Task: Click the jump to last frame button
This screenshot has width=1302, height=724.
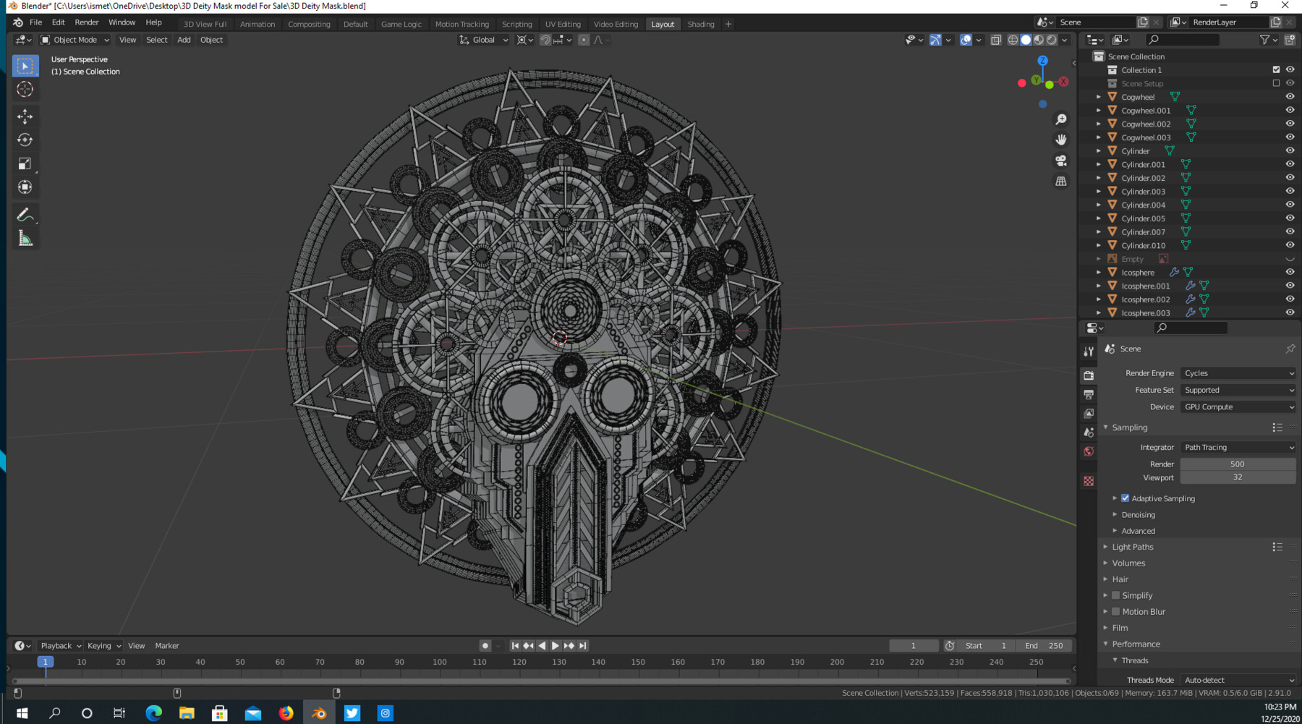Action: [x=583, y=645]
